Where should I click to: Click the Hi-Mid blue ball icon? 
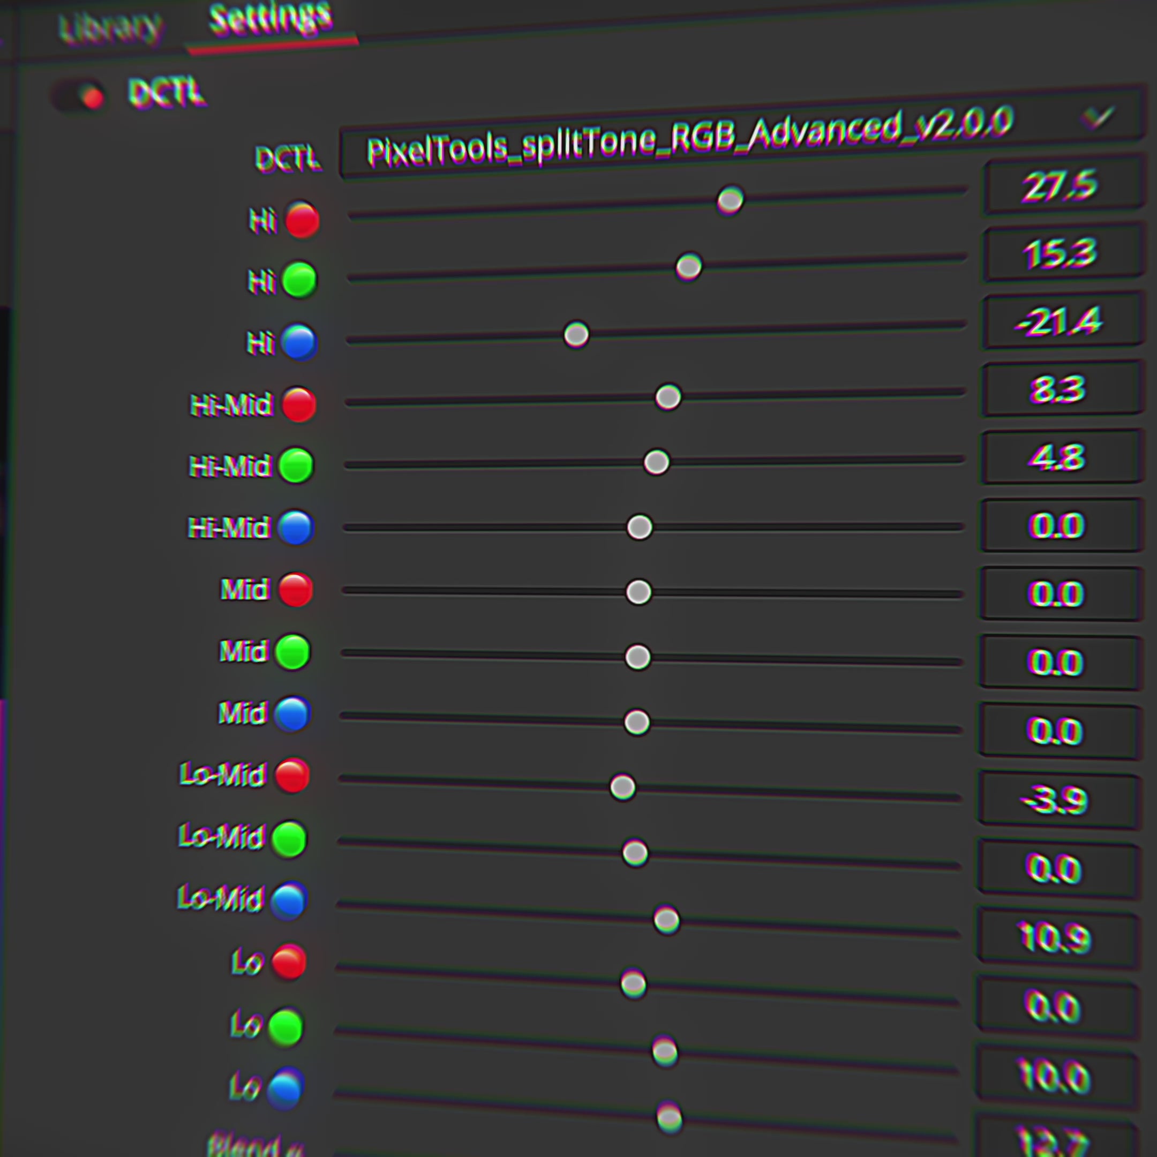pyautogui.click(x=296, y=528)
